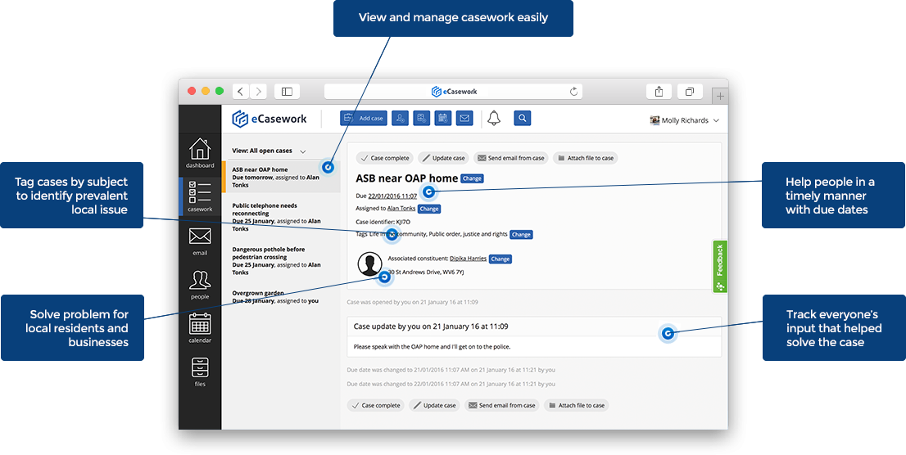Show all tabs with the tabs icon

coord(690,91)
